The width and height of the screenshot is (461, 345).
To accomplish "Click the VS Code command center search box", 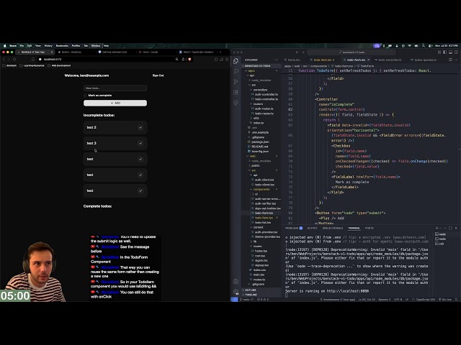I will 352,52.
